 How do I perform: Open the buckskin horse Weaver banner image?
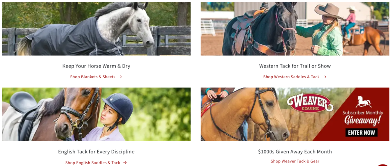[295, 114]
